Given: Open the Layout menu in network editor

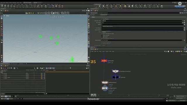Looking at the screenshot, I should pos(107,51).
